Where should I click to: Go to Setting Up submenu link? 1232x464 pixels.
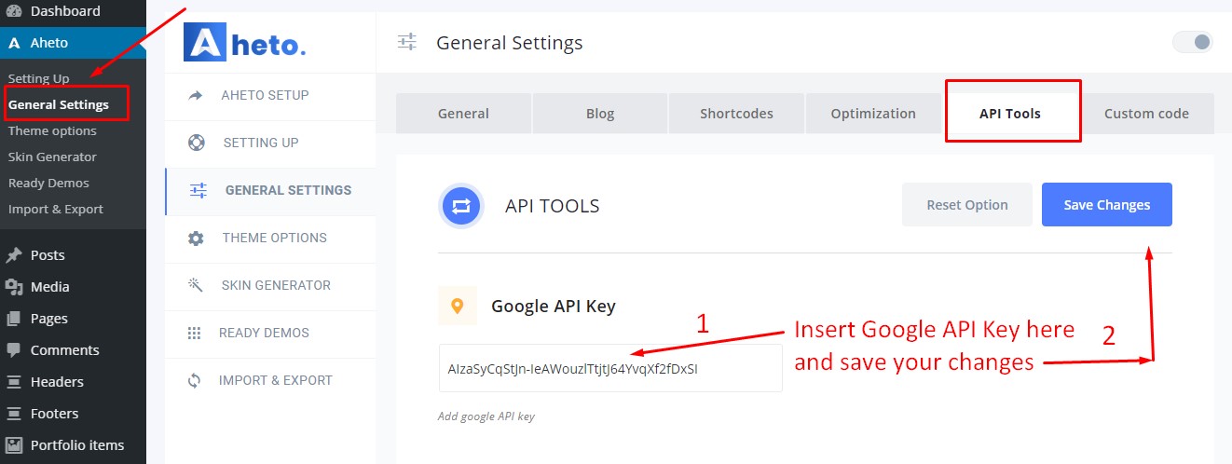(39, 78)
